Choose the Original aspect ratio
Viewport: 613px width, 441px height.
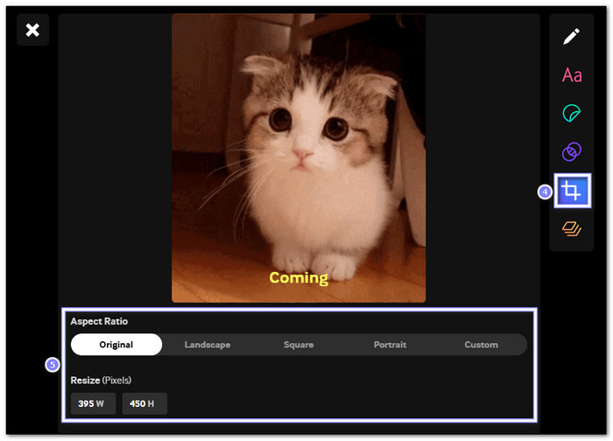pos(116,345)
